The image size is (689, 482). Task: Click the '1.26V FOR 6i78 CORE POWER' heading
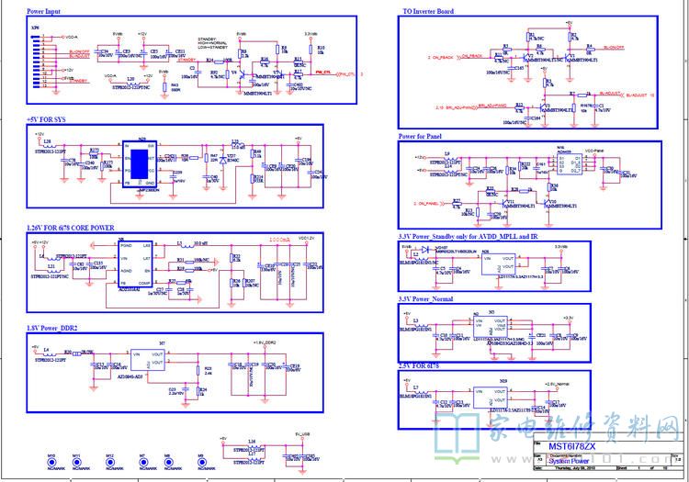pos(71,228)
